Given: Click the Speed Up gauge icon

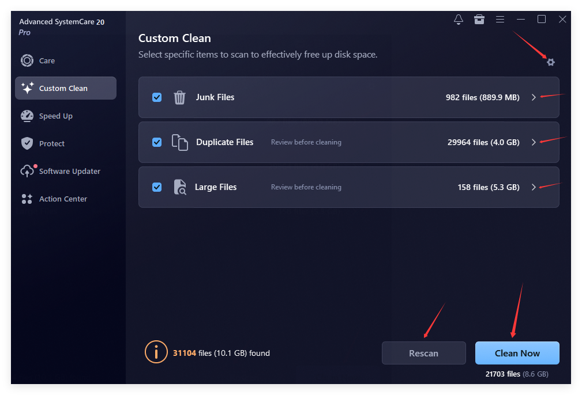Looking at the screenshot, I should pyautogui.click(x=27, y=116).
